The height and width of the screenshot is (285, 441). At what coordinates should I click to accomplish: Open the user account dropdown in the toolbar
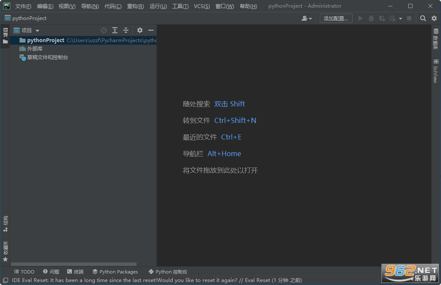coord(307,18)
